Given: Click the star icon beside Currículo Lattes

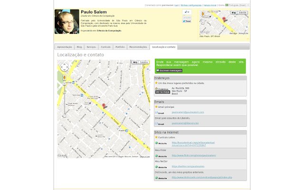Looking at the screenshot, I should tap(156, 137).
